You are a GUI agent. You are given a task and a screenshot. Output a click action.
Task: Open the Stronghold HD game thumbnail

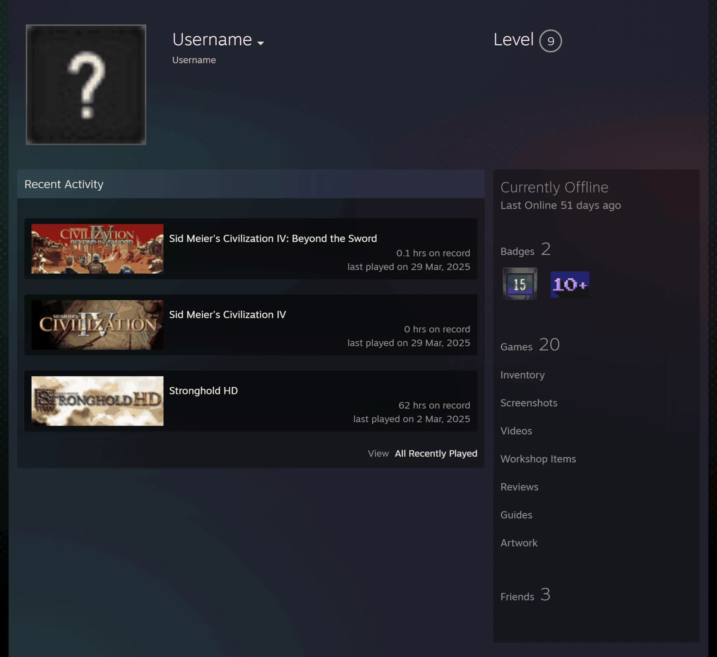coord(97,401)
